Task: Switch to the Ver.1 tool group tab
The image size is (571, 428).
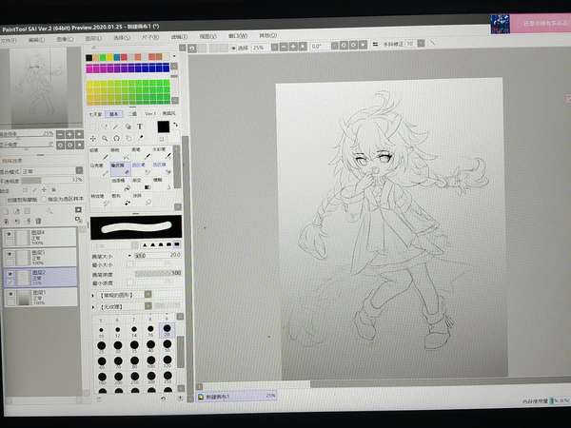Action: click(150, 114)
